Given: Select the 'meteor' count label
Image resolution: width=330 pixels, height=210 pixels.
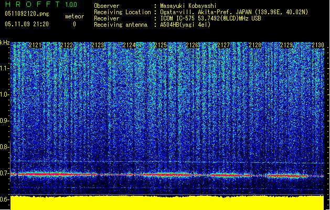Looking at the screenshot, I should pyautogui.click(x=74, y=16).
